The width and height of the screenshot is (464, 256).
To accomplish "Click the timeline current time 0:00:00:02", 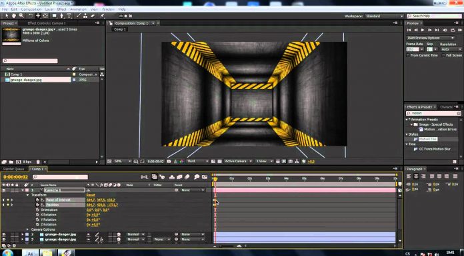I will pyautogui.click(x=15, y=177).
